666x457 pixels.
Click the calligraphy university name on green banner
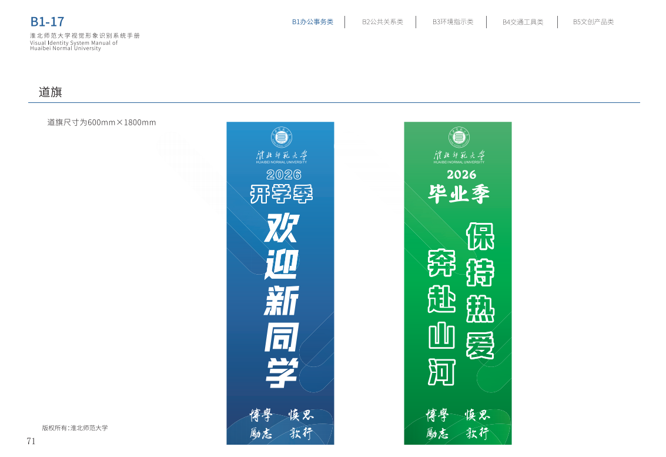point(459,155)
